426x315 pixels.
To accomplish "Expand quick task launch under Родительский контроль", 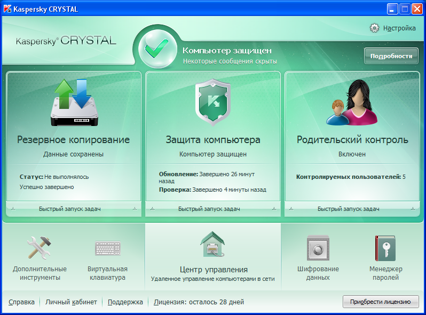I will 352,209.
